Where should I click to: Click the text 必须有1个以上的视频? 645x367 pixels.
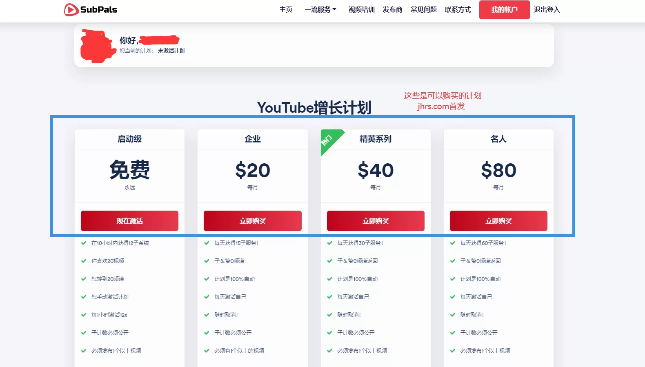(239, 351)
